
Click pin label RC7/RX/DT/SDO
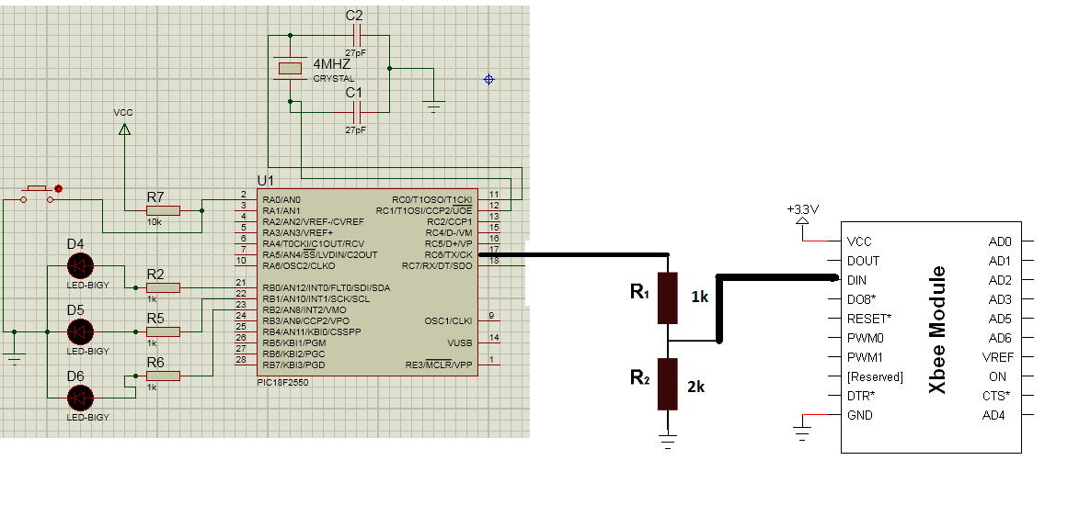tap(437, 265)
